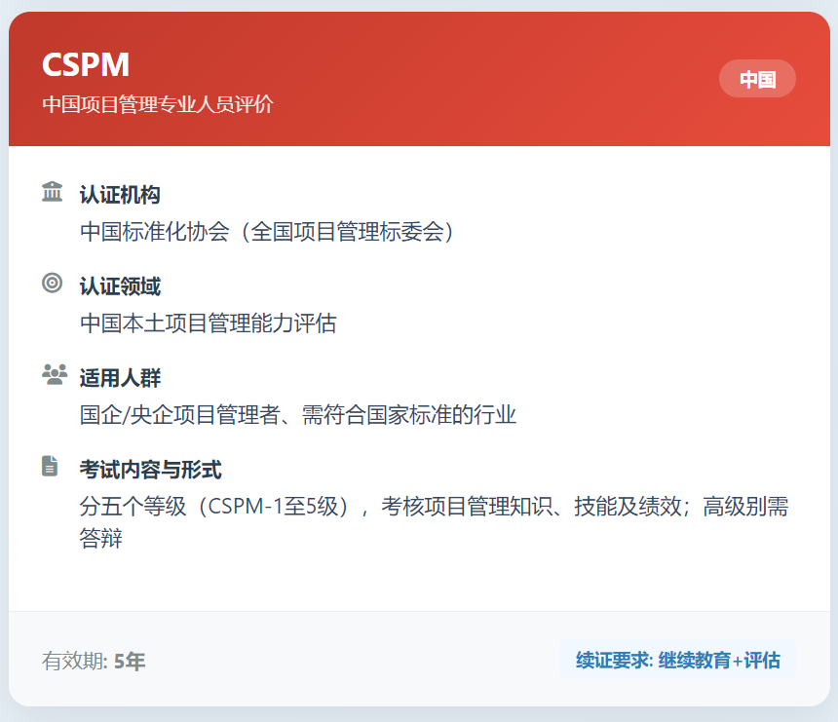Click the 中国 country badge
The width and height of the screenshot is (838, 722).
757,79
